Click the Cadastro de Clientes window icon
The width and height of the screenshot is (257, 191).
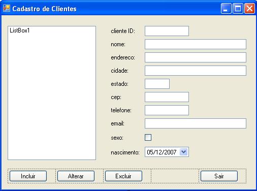(7, 8)
